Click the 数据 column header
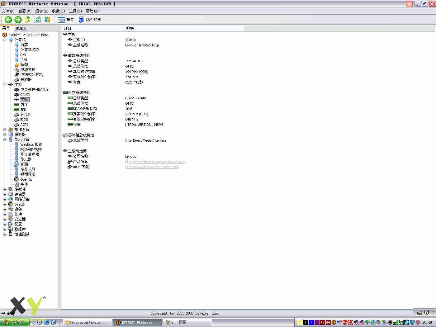Image resolution: width=436 pixels, height=327 pixels. (184, 28)
